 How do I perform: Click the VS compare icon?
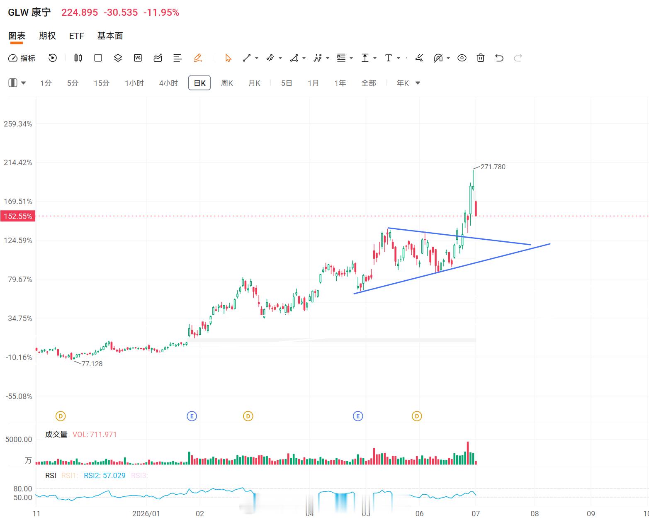[138, 58]
